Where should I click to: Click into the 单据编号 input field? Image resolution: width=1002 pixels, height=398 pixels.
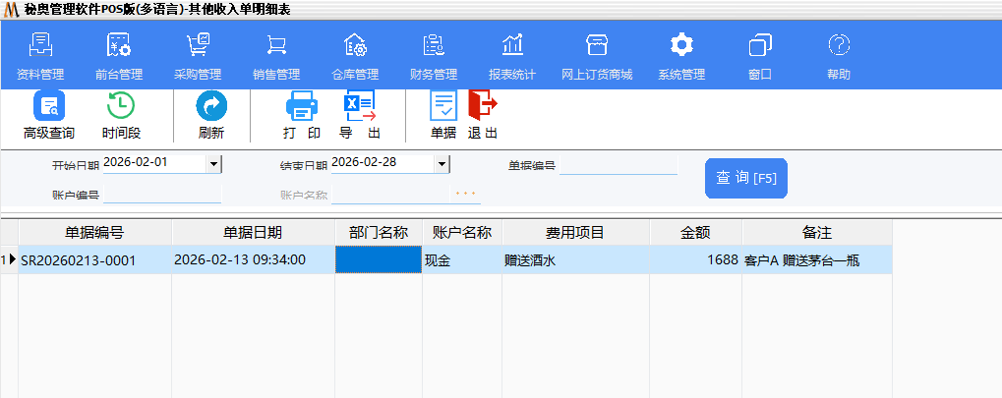[619, 165]
